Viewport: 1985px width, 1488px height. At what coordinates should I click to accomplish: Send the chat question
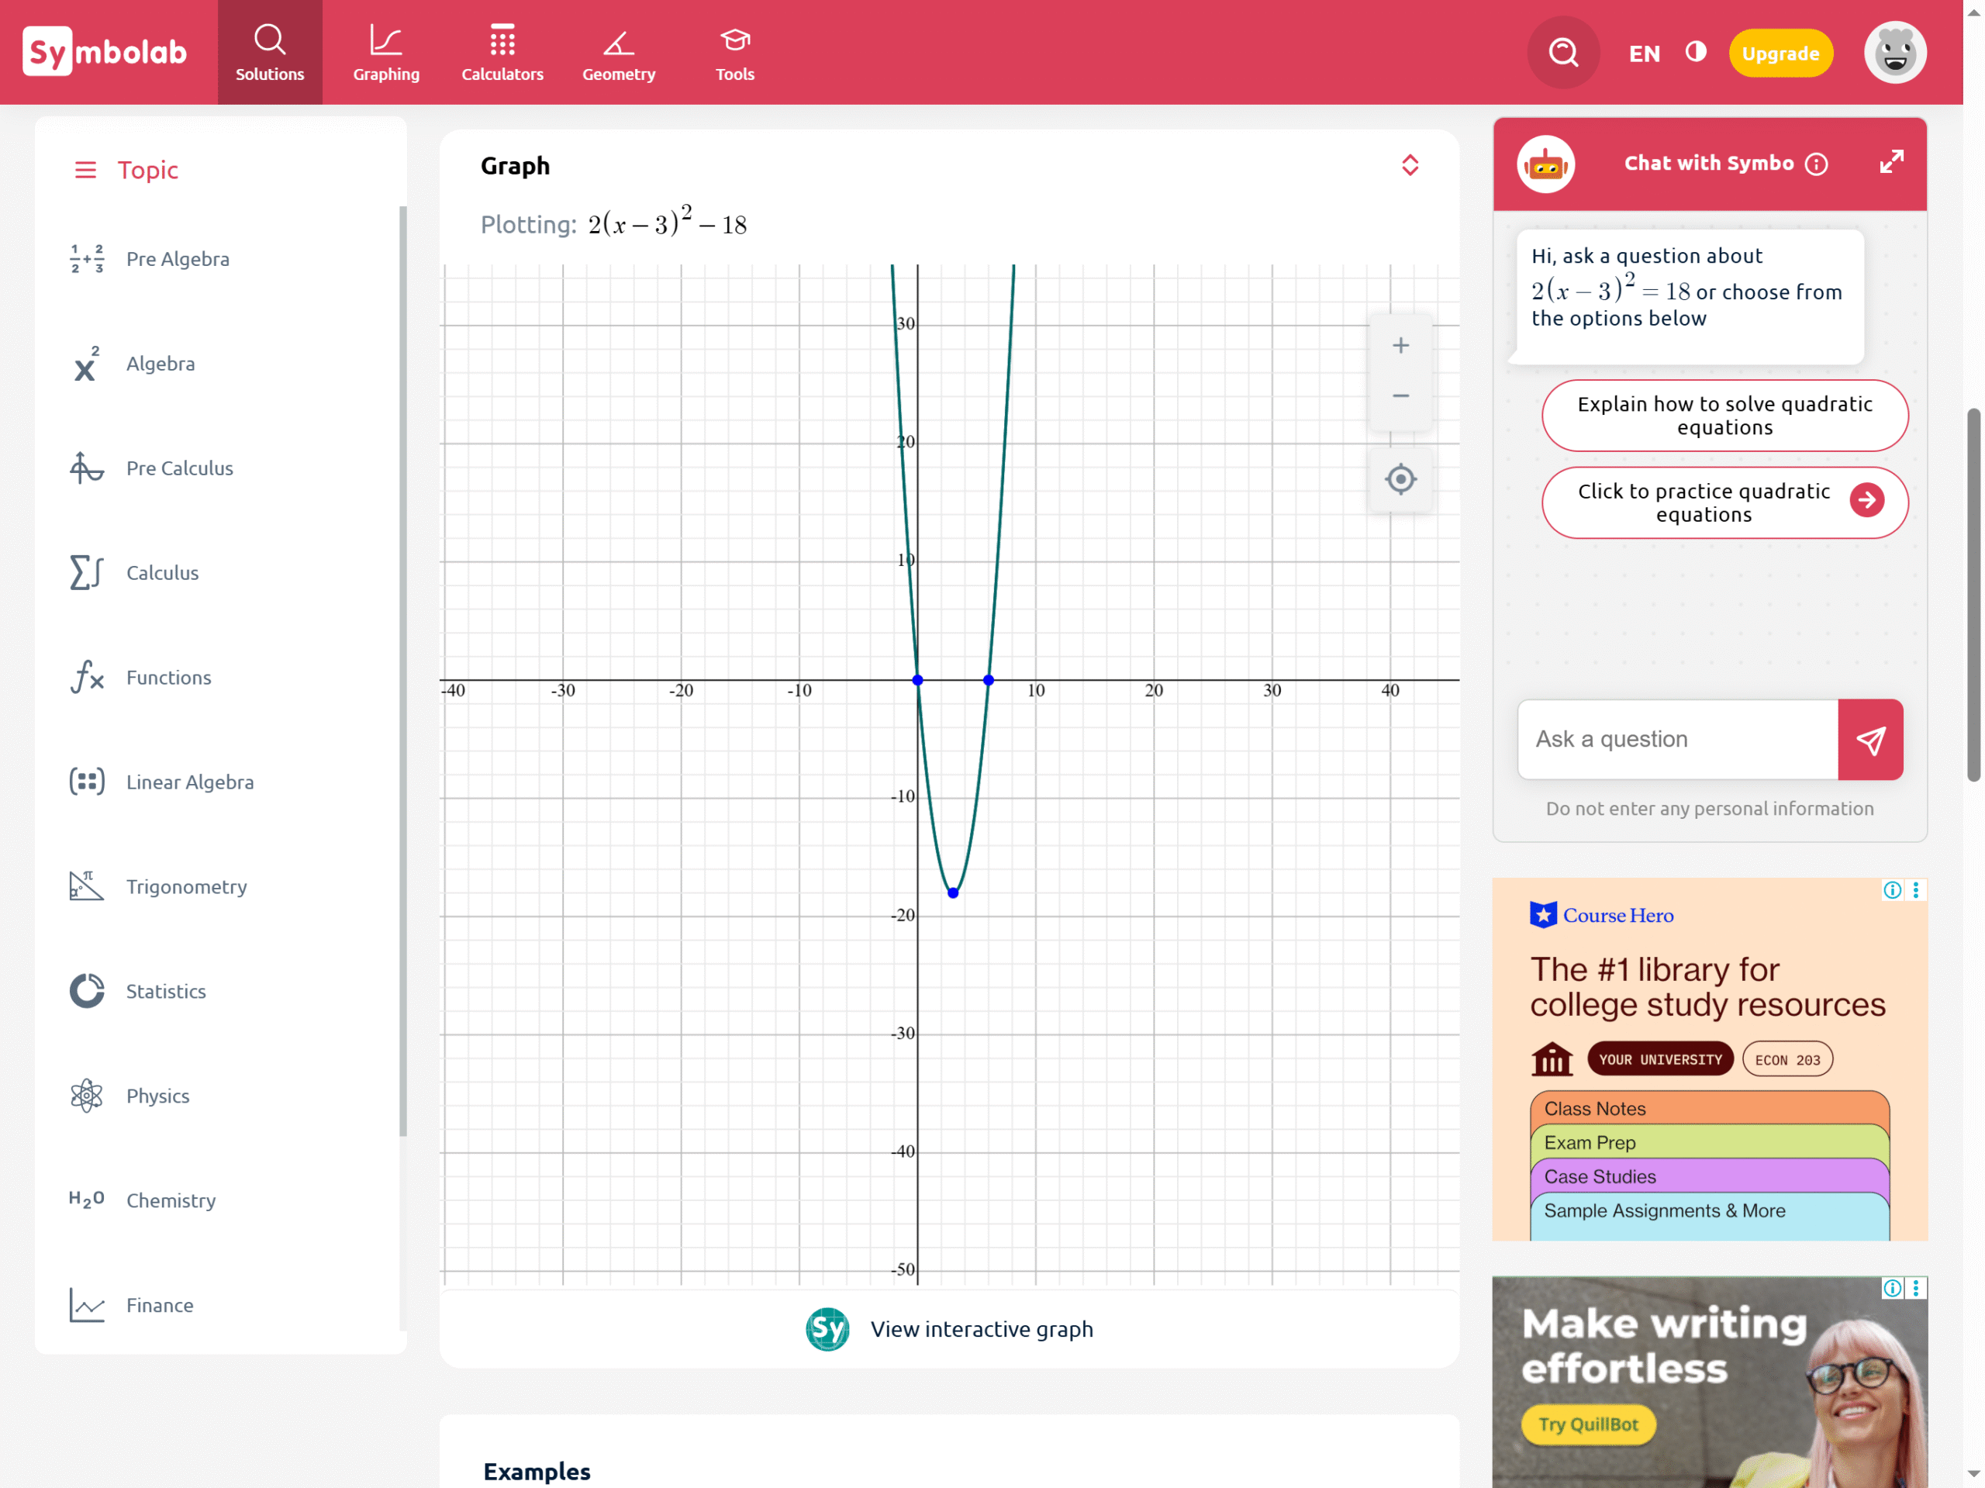tap(1870, 740)
